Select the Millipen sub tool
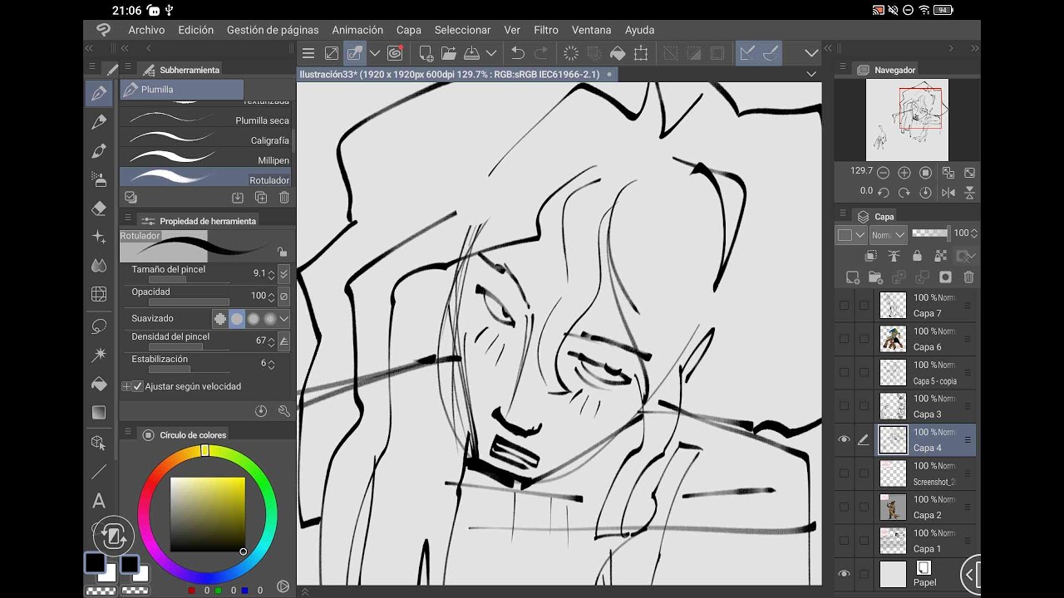 pyautogui.click(x=205, y=157)
